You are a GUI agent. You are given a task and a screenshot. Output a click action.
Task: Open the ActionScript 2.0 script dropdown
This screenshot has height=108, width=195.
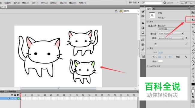pyautogui.click(x=171, y=38)
